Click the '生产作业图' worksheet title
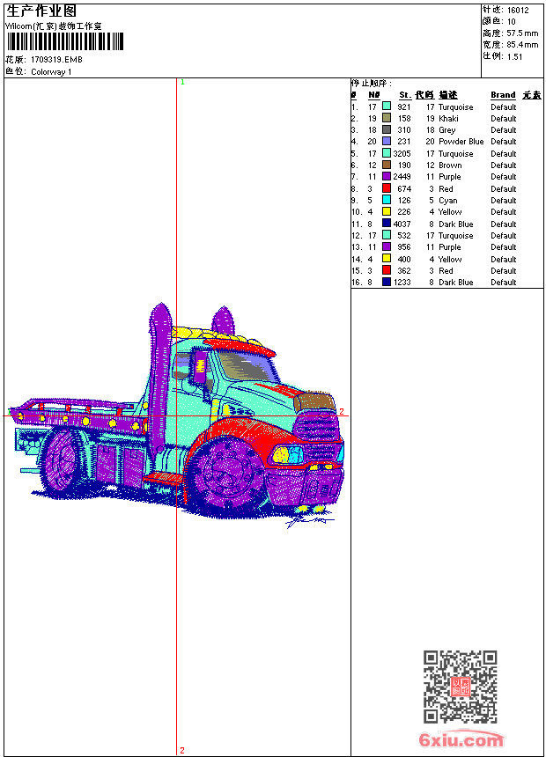The image size is (546, 757). [41, 11]
